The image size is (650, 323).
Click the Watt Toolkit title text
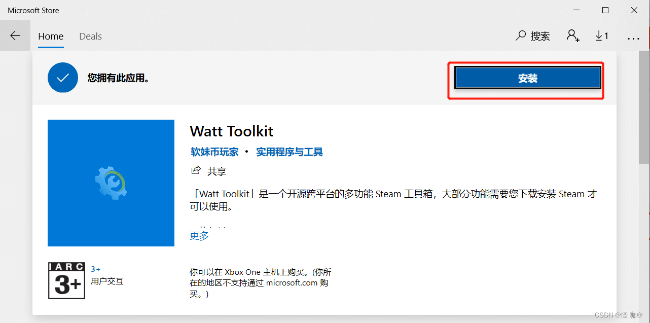[232, 131]
